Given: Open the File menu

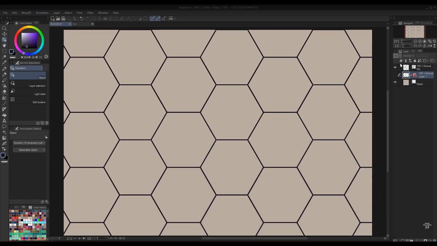Looking at the screenshot, I should [5, 13].
